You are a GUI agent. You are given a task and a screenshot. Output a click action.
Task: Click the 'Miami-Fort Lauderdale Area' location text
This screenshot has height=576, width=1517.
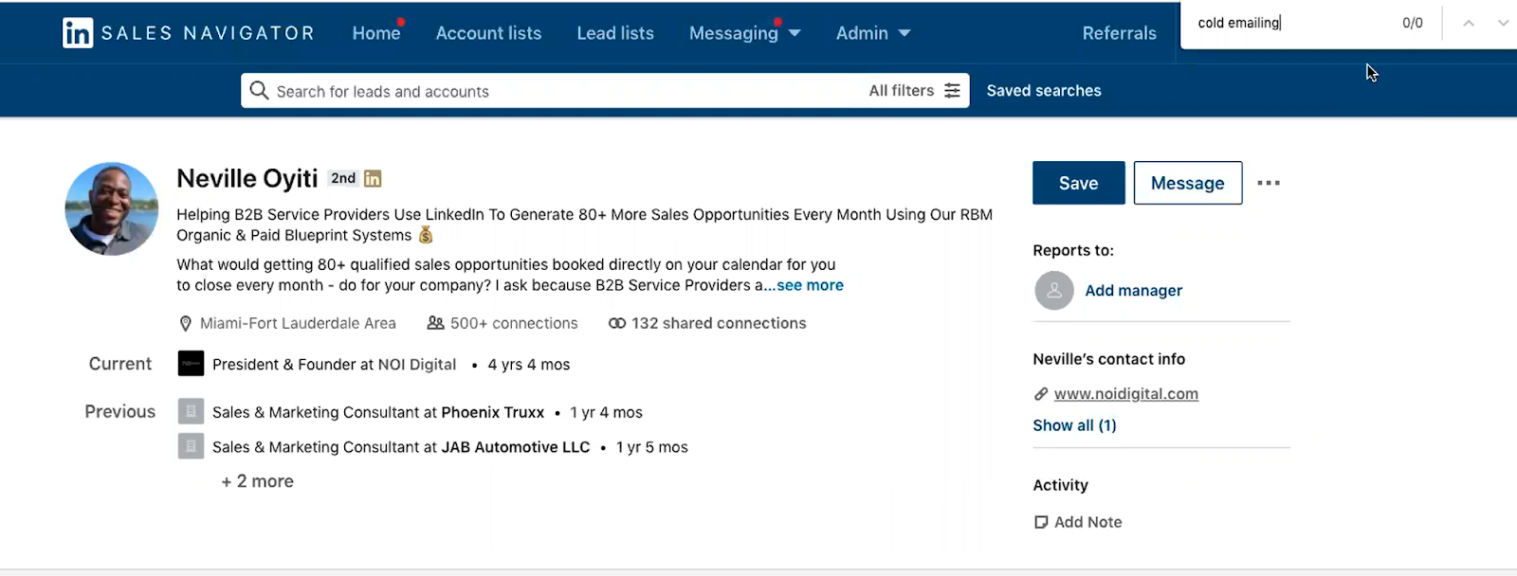coord(298,323)
